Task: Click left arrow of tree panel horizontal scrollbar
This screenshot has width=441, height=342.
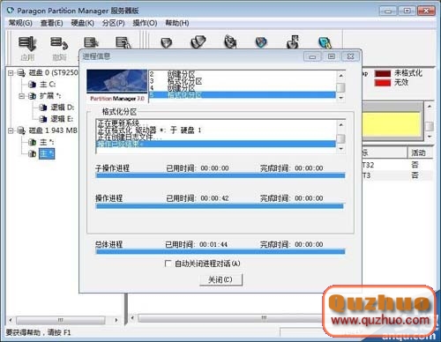Action: coord(11,320)
